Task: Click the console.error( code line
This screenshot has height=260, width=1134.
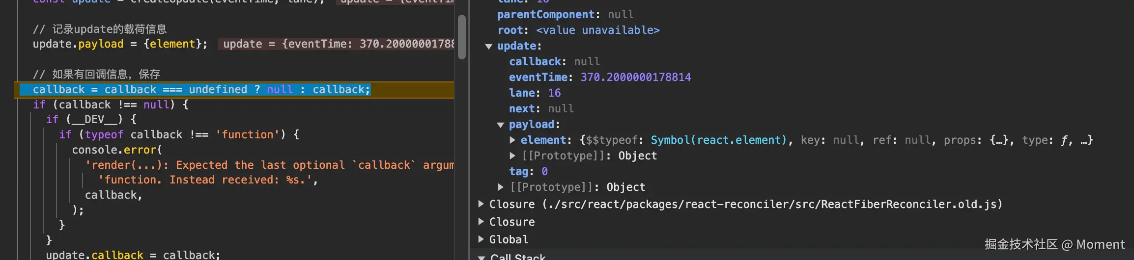Action: click(x=117, y=150)
